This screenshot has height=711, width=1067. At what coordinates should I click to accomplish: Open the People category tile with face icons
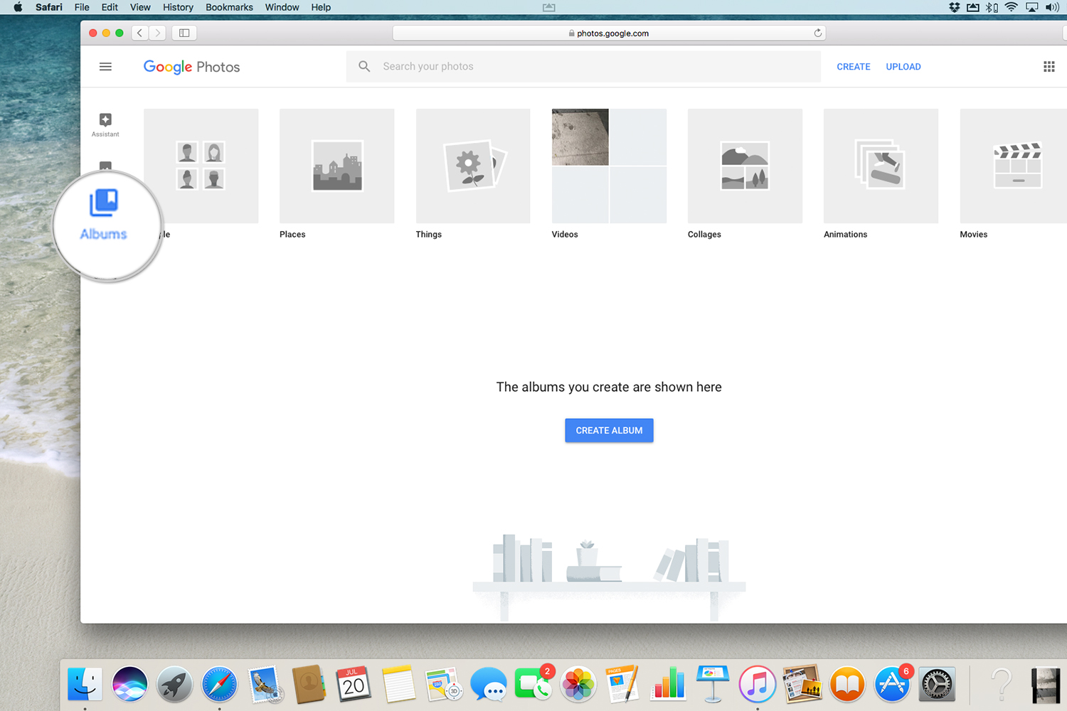(x=201, y=166)
